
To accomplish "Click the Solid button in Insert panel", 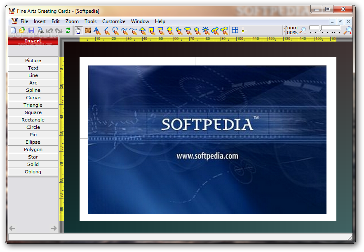I will tap(33, 164).
